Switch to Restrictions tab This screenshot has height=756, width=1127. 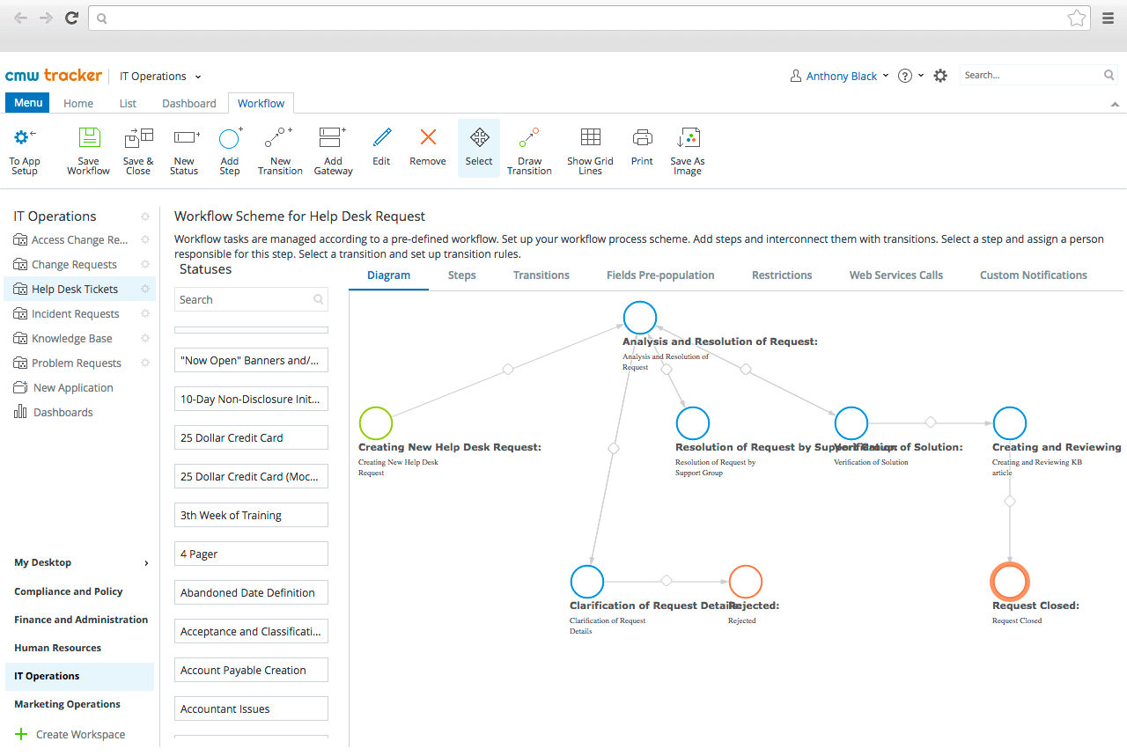pos(782,275)
